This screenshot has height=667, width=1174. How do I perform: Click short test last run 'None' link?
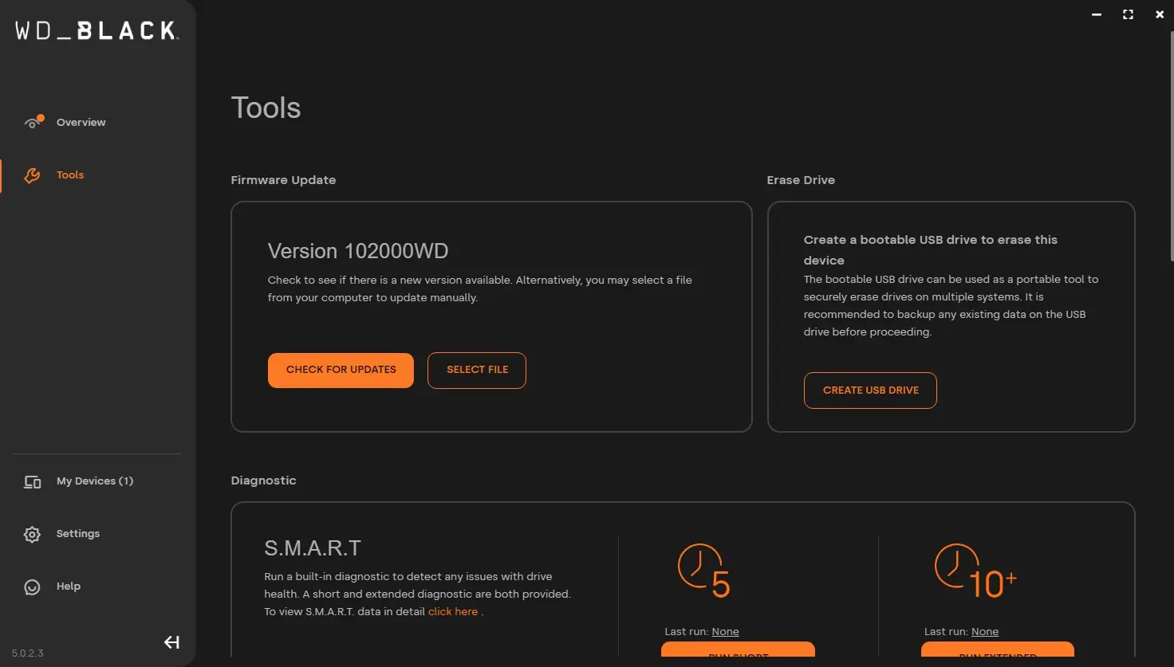click(x=725, y=632)
